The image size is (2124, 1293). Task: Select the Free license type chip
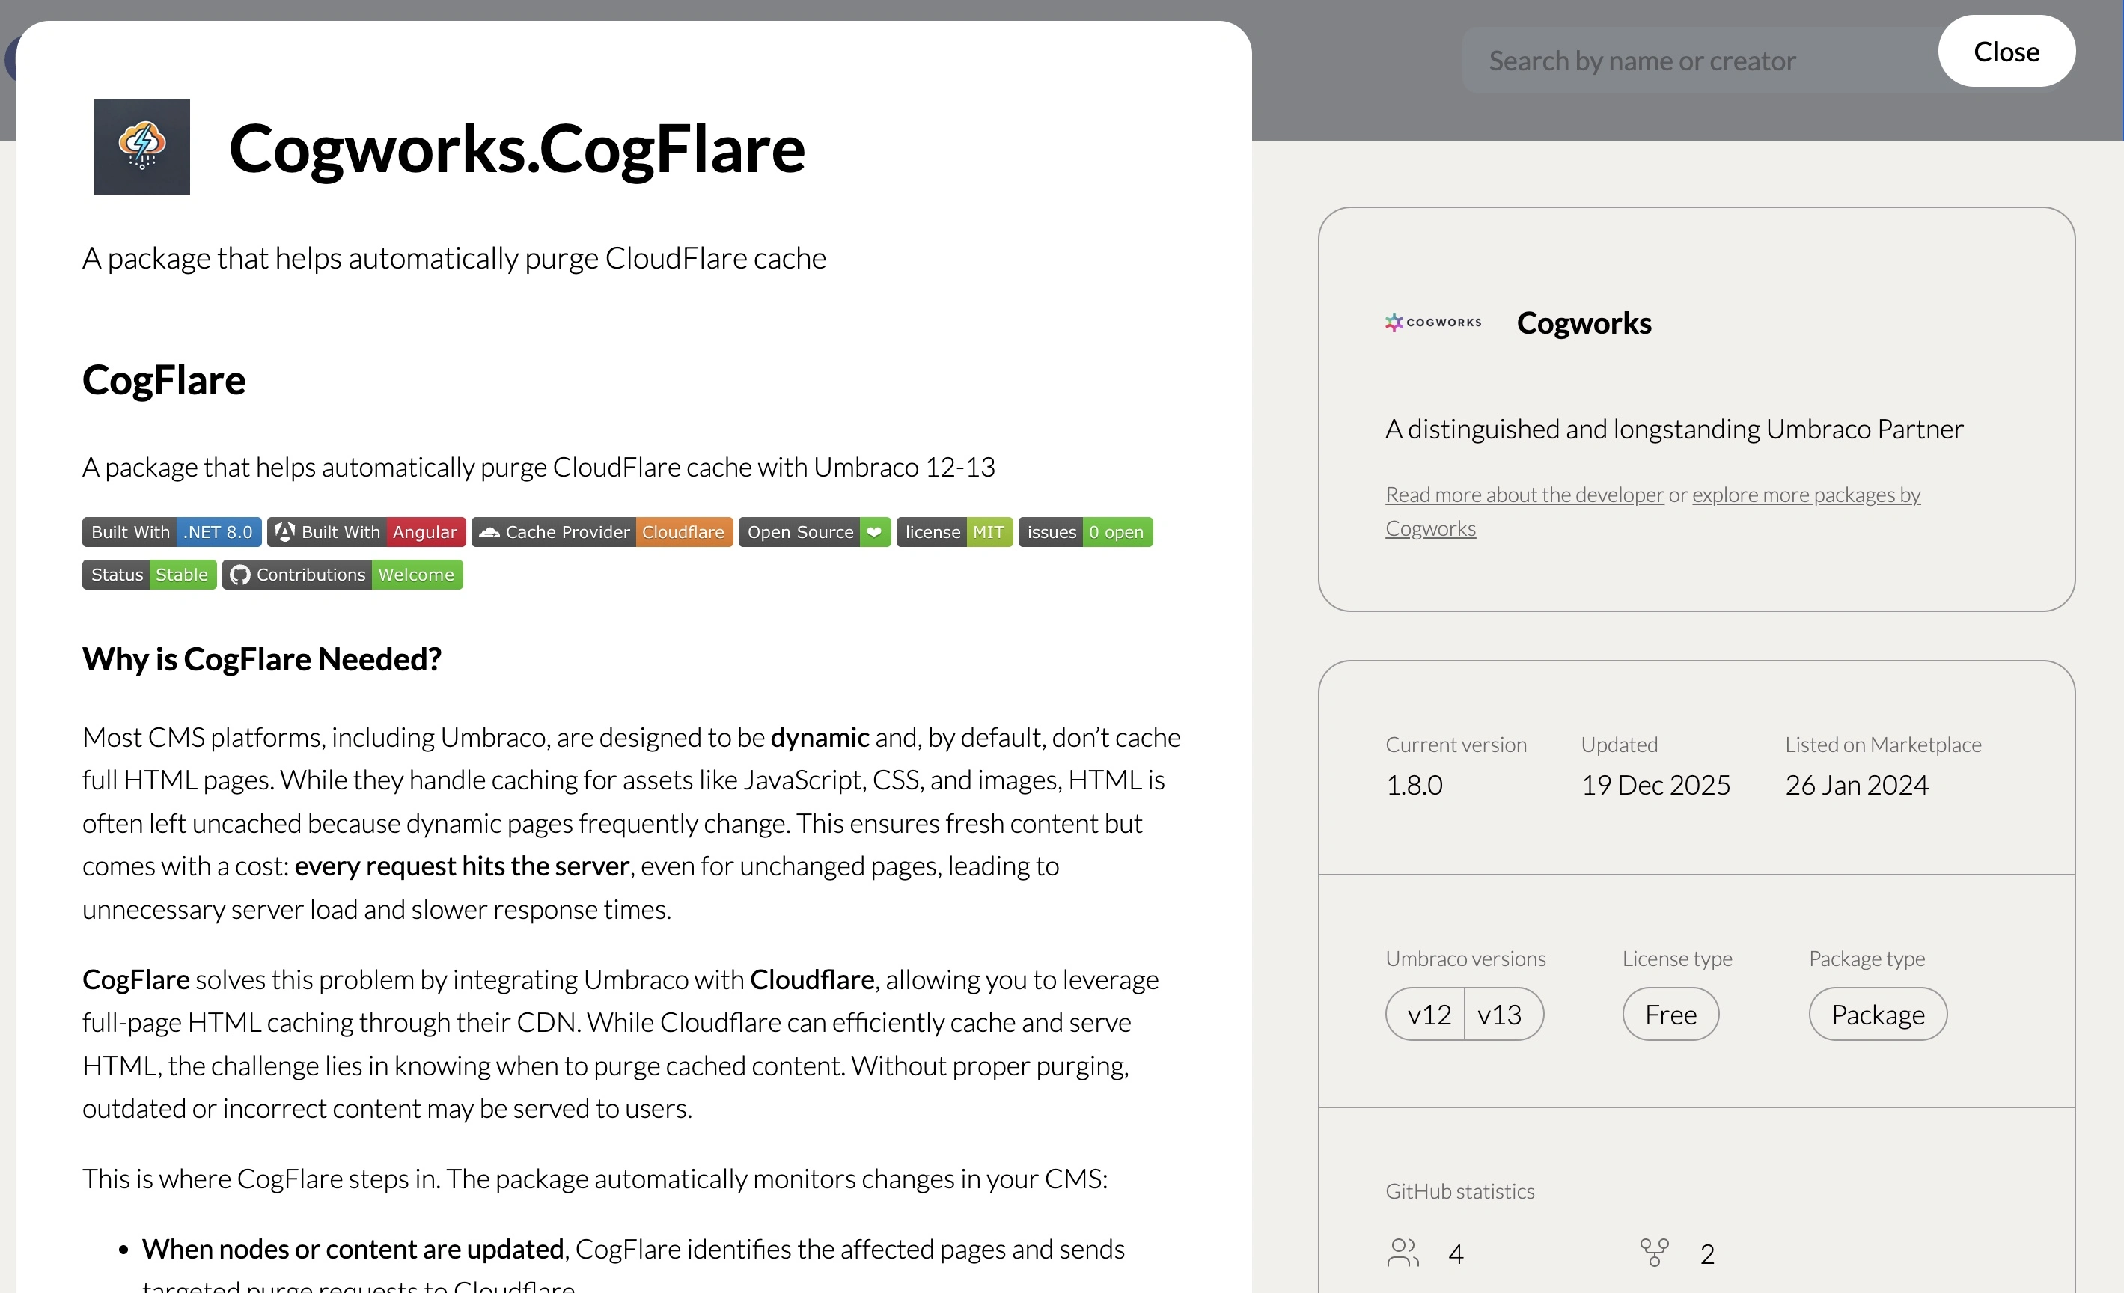point(1670,1014)
